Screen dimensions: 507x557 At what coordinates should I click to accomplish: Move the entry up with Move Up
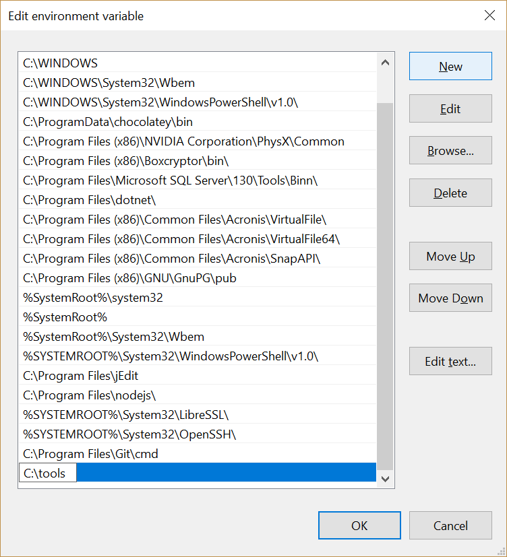pos(450,257)
